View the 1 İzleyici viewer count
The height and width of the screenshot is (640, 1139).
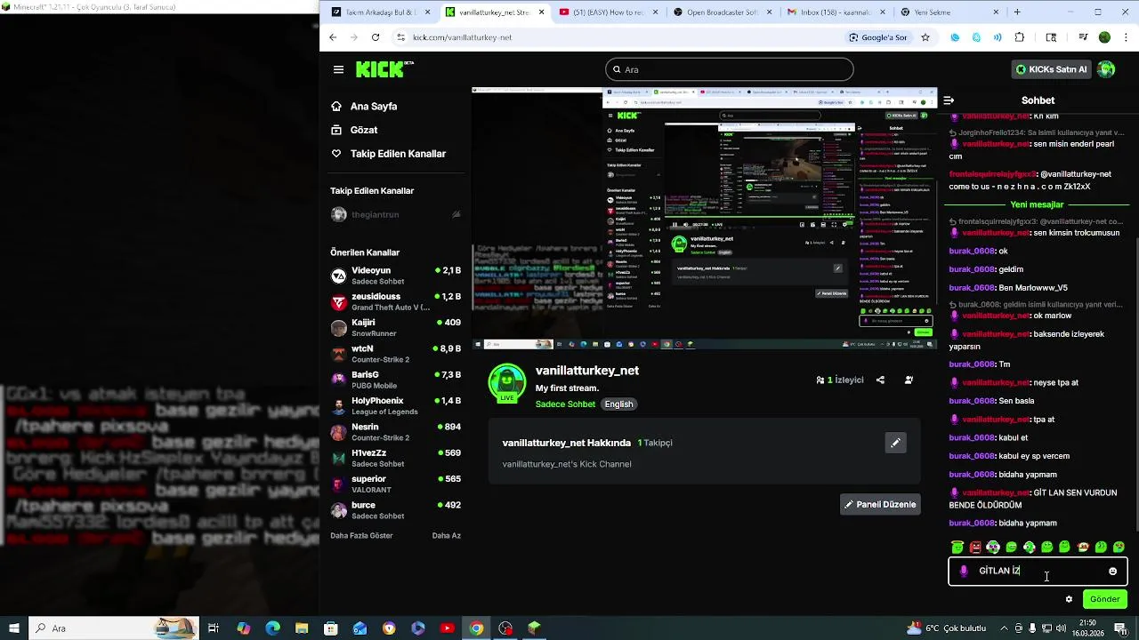pos(840,380)
